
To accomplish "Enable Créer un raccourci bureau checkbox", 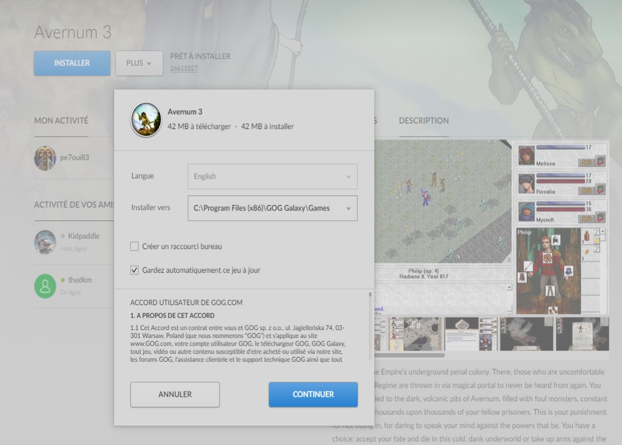I will (135, 246).
